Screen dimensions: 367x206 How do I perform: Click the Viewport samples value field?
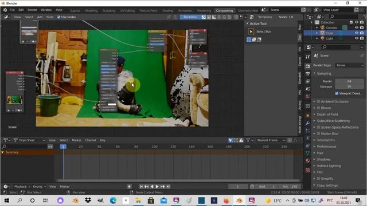pyautogui.click(x=349, y=86)
